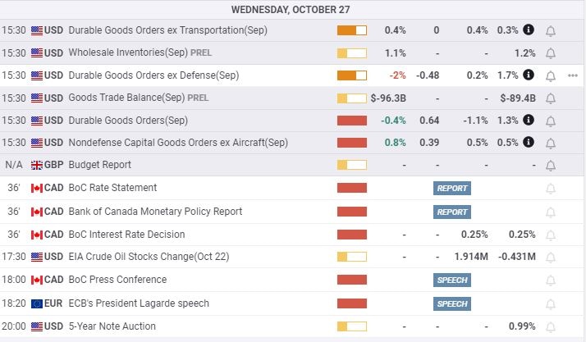
Task: Click info icon on Durable Goods ex Transportation row
Action: (x=529, y=30)
